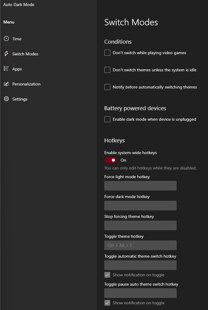Select the clock icon for Time
Viewport: 208px width, 310px height.
click(6, 39)
